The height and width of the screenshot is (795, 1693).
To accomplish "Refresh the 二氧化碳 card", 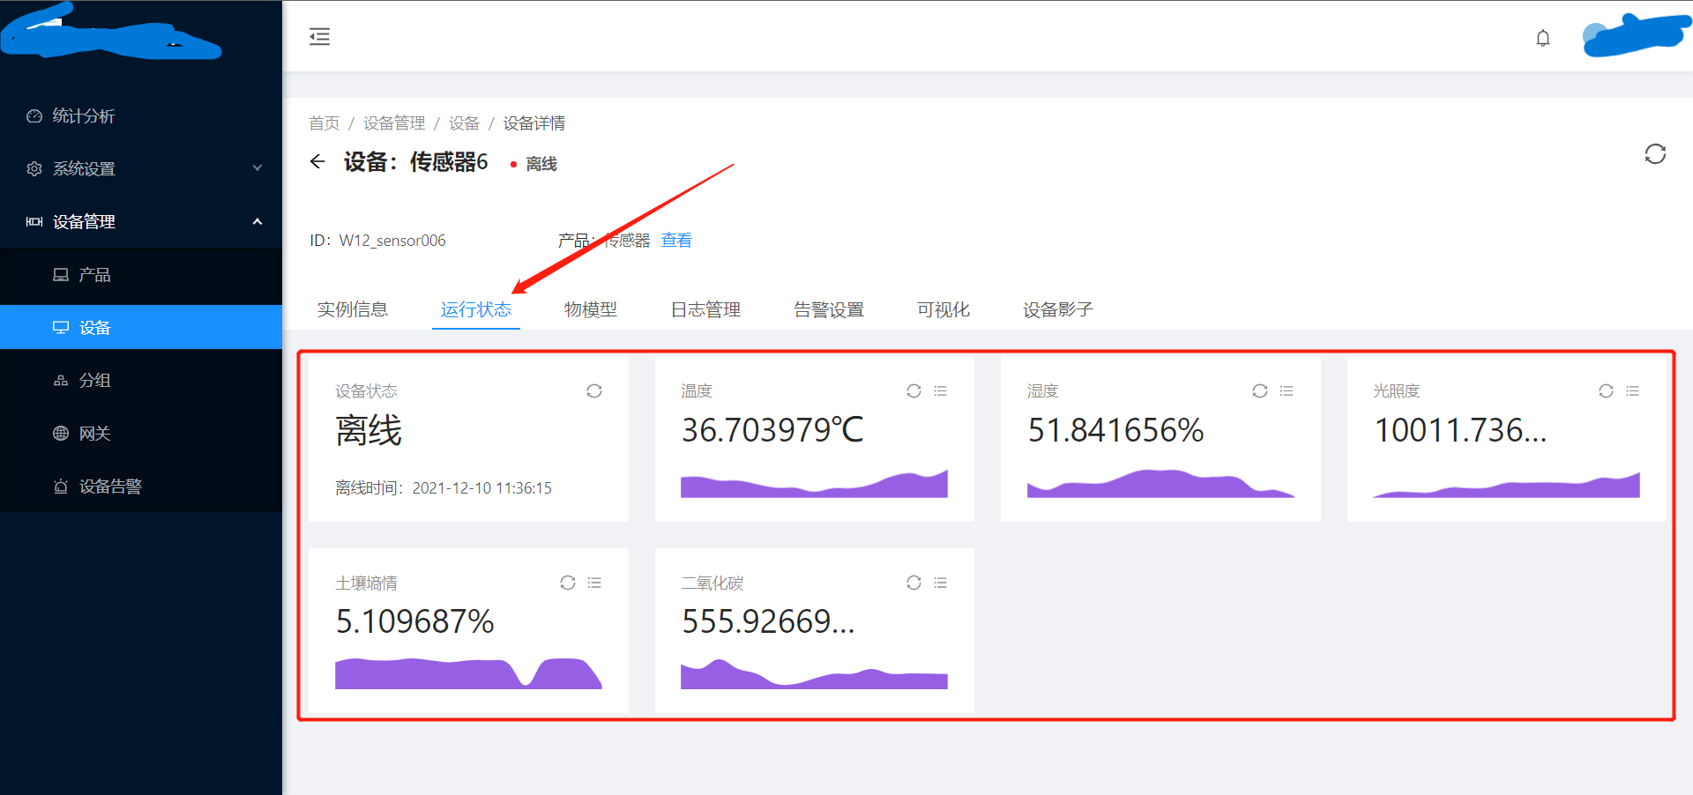I will click(x=914, y=583).
